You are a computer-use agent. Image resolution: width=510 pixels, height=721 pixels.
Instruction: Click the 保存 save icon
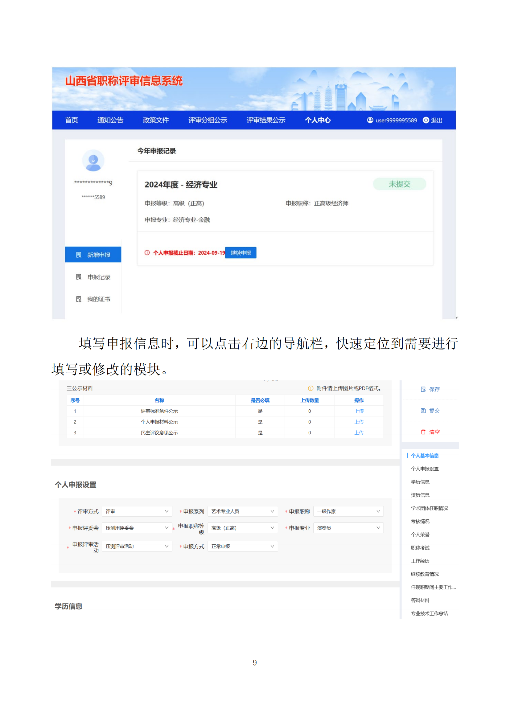(x=423, y=389)
